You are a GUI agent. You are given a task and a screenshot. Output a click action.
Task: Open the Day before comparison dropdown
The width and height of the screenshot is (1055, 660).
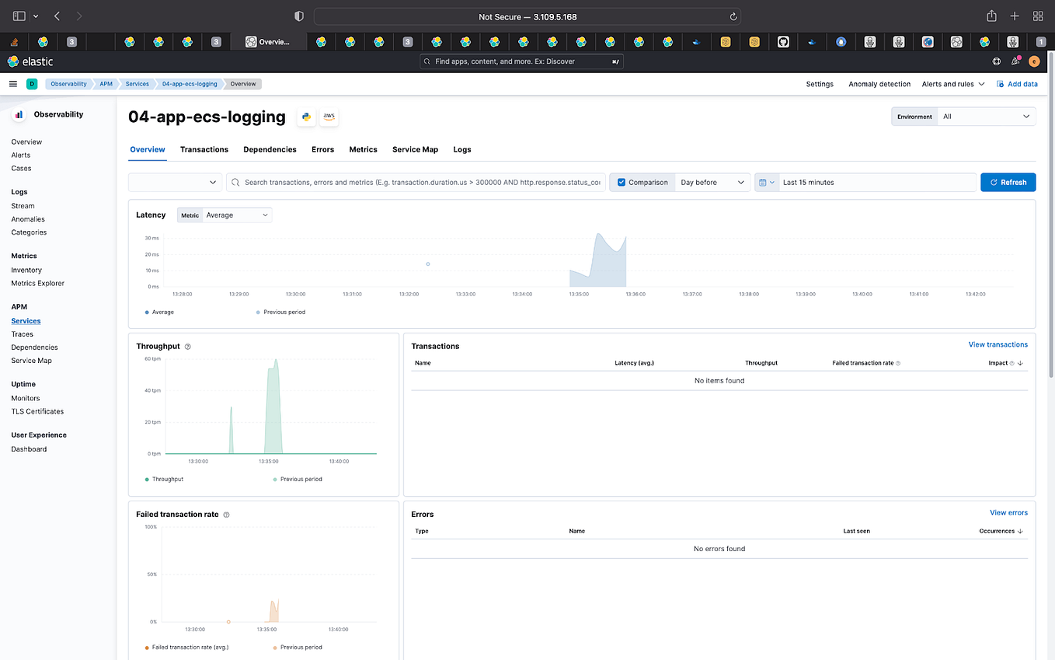click(712, 182)
